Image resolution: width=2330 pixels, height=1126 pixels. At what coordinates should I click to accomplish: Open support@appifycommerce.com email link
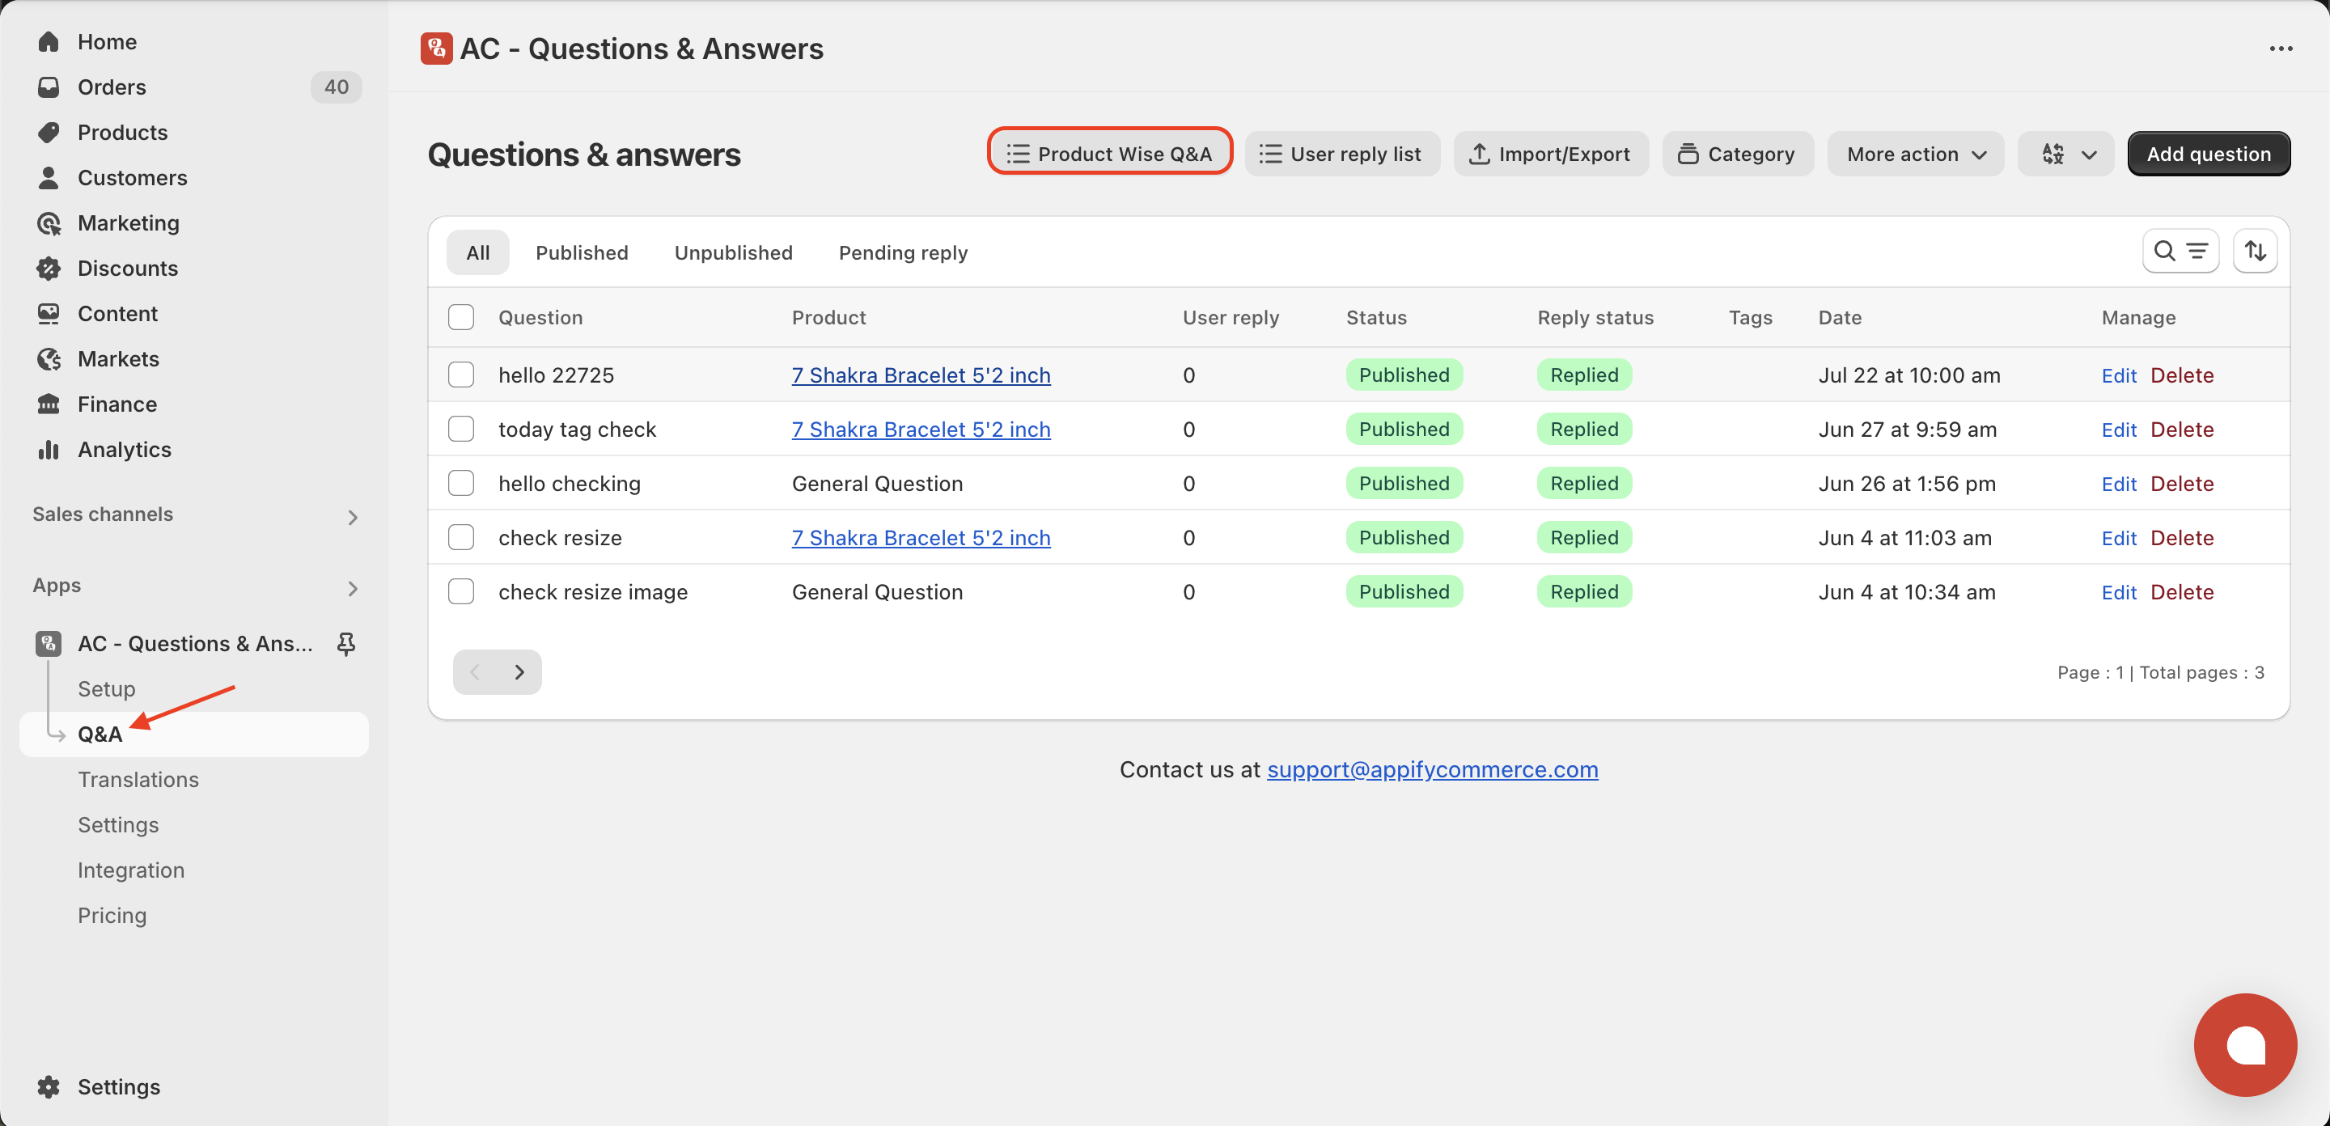1432,768
